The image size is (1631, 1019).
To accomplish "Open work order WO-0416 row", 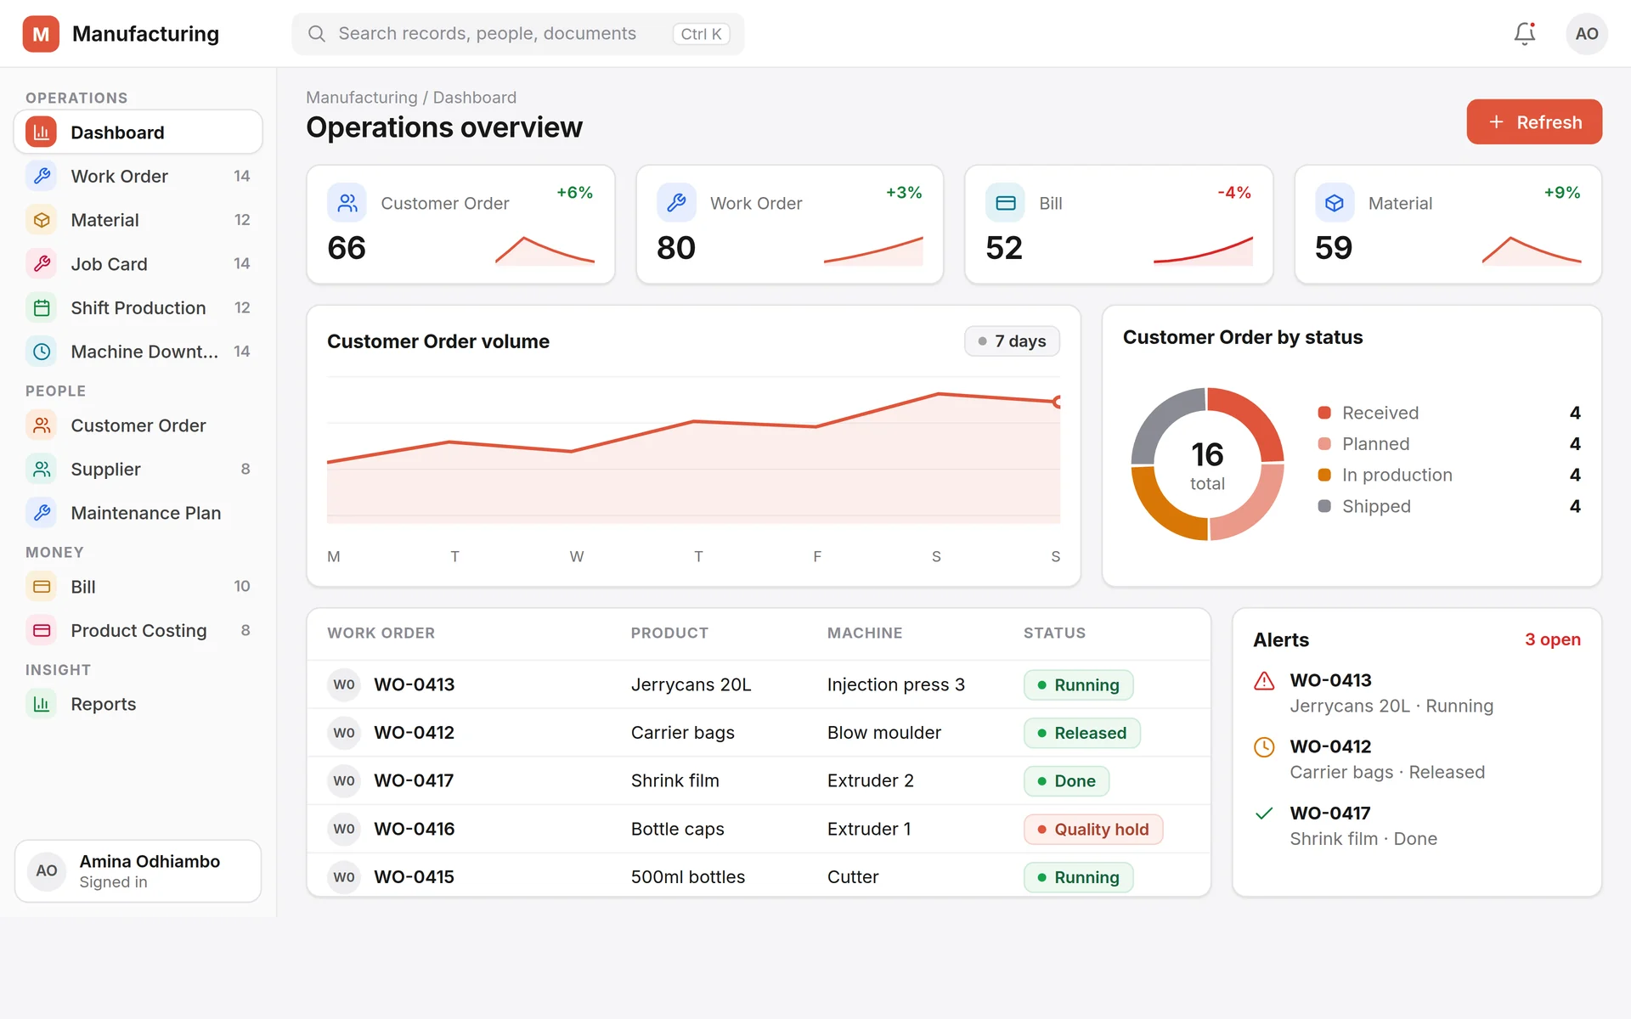I will (x=759, y=829).
